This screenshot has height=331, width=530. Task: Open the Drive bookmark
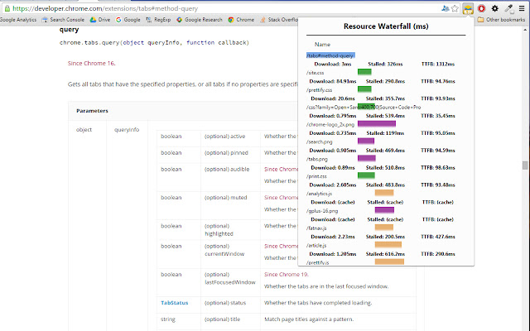pos(100,18)
